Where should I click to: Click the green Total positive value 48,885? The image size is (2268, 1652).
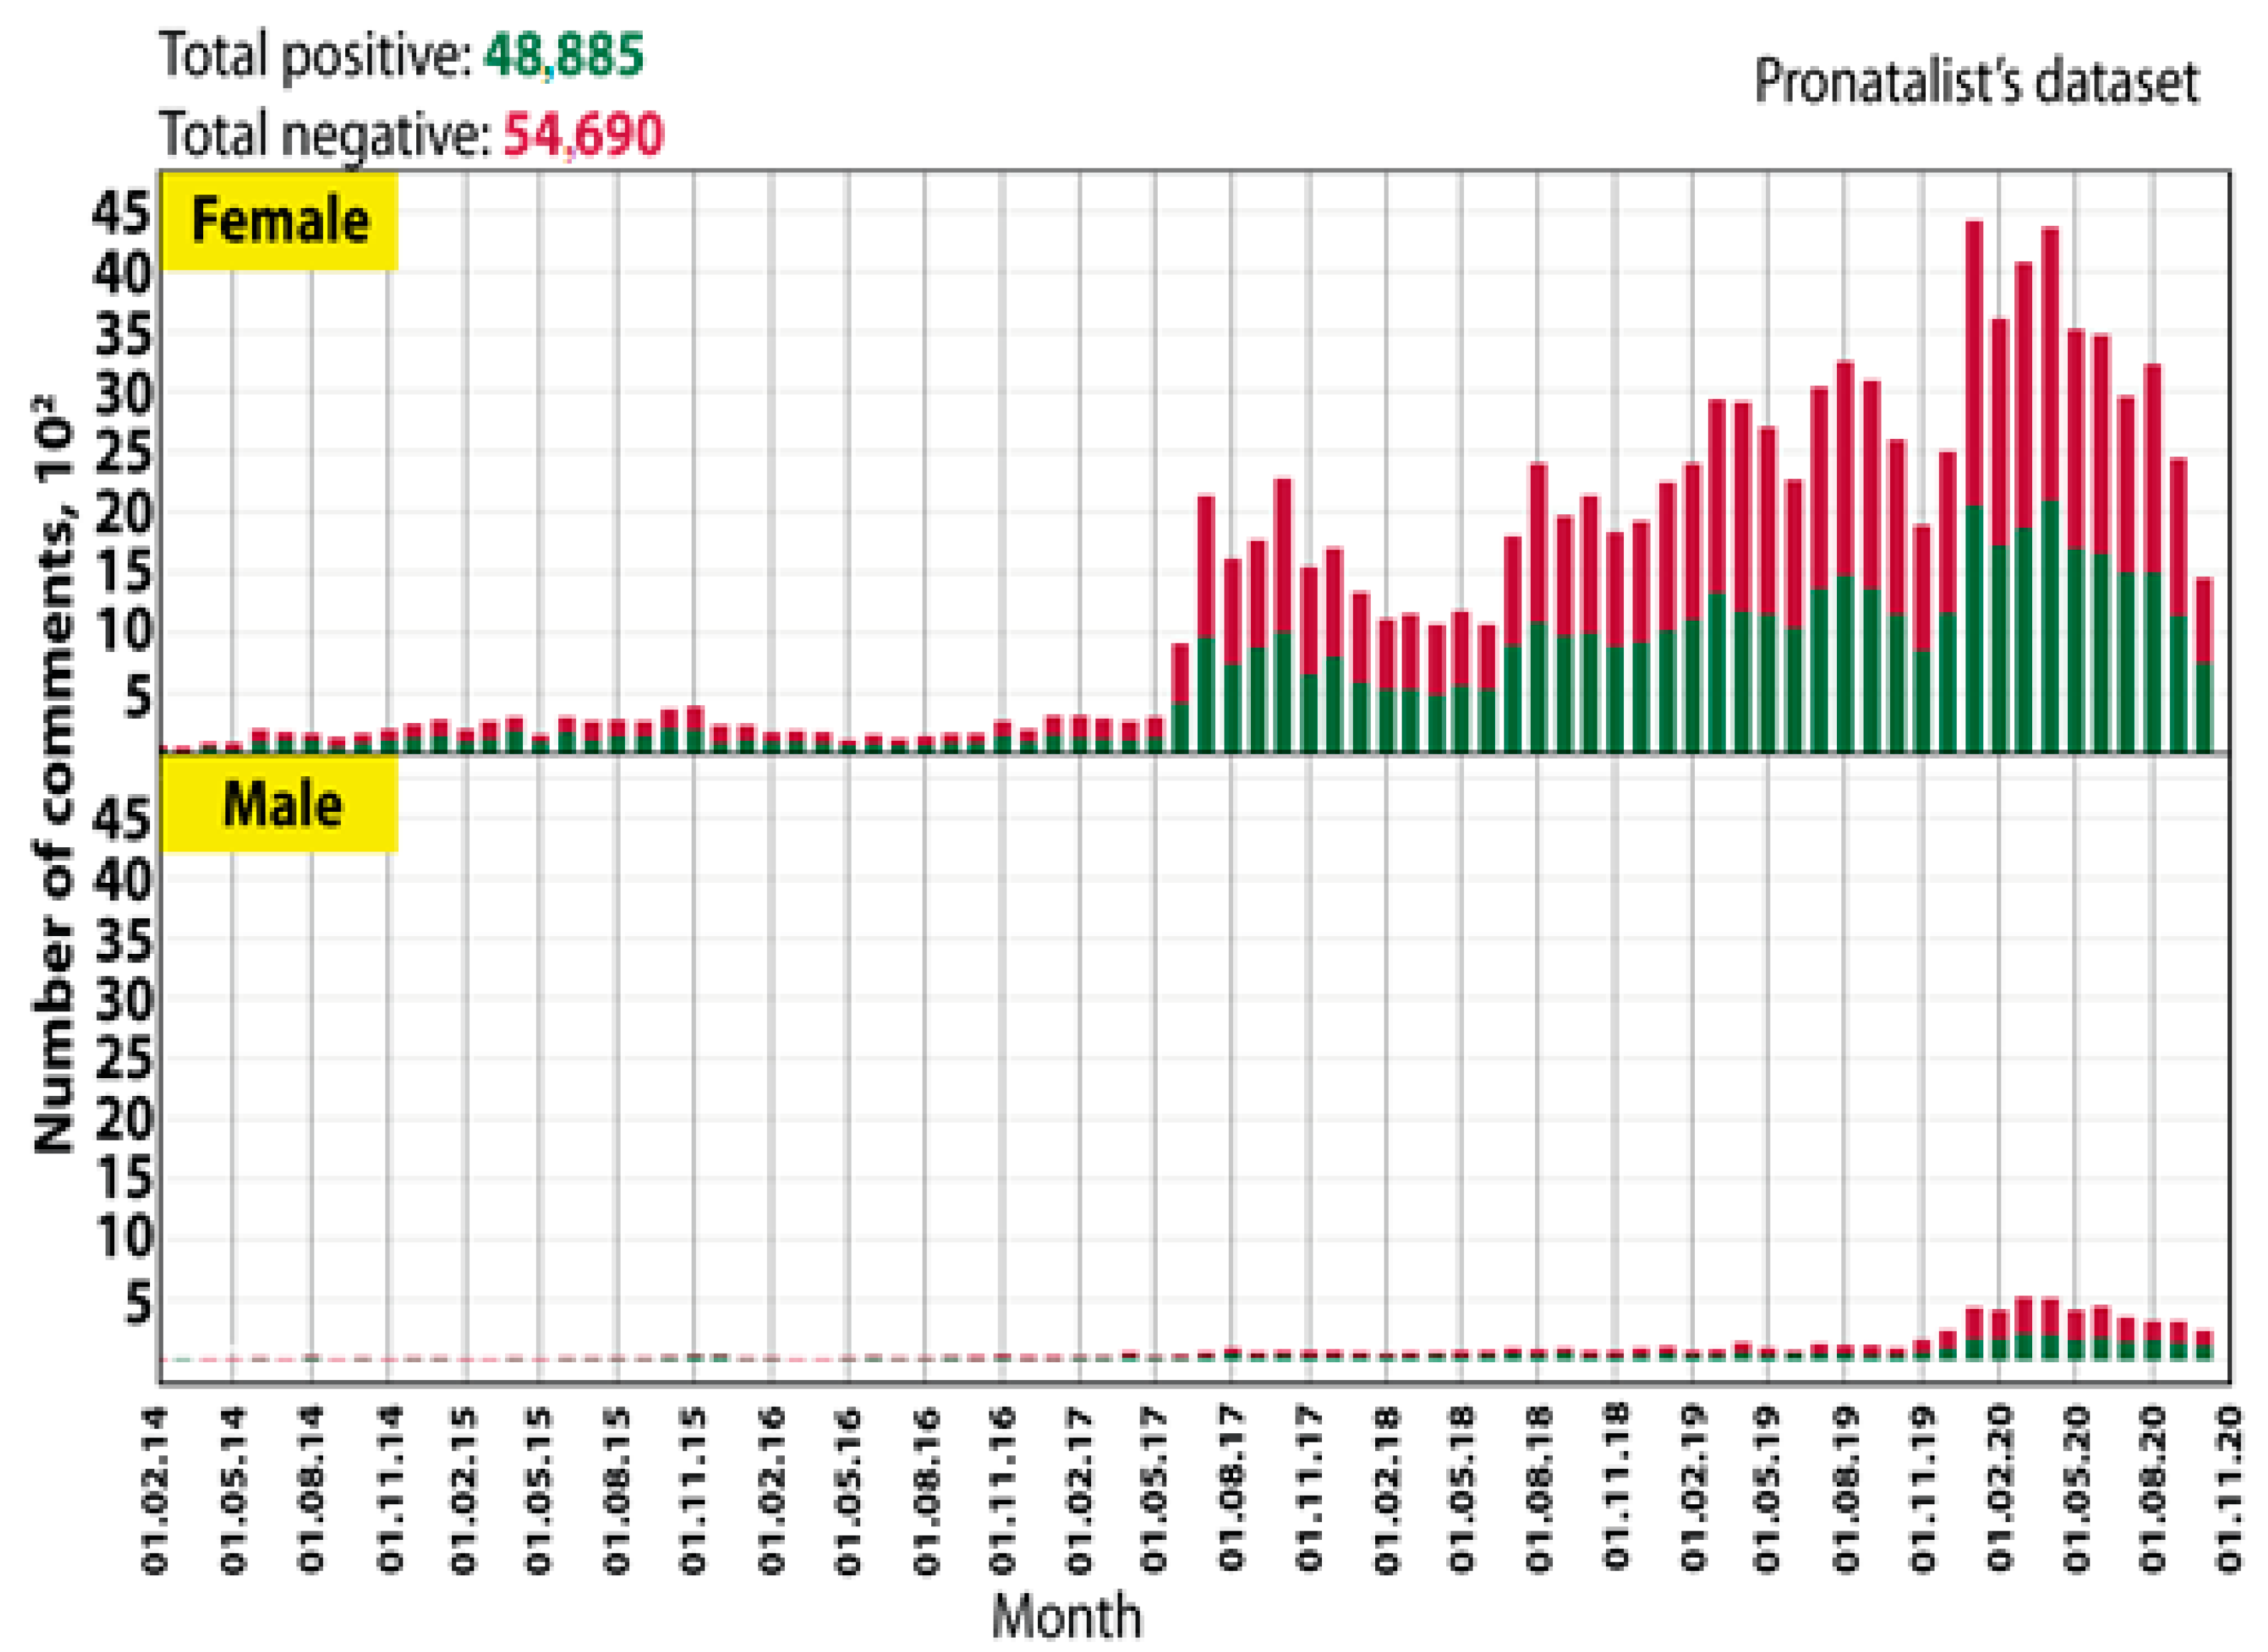(564, 55)
